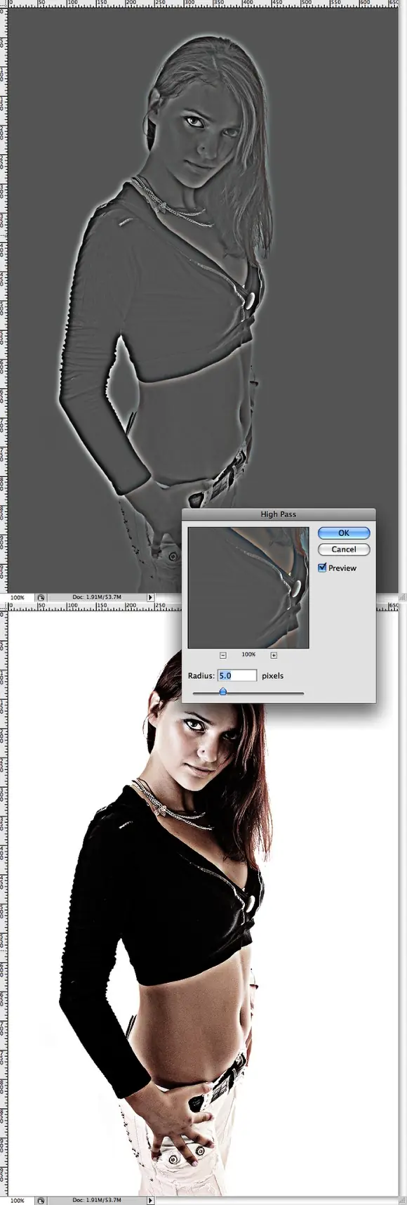Click zoom percentage field of upper document
The height and width of the screenshot is (1205, 407).
(x=17, y=597)
